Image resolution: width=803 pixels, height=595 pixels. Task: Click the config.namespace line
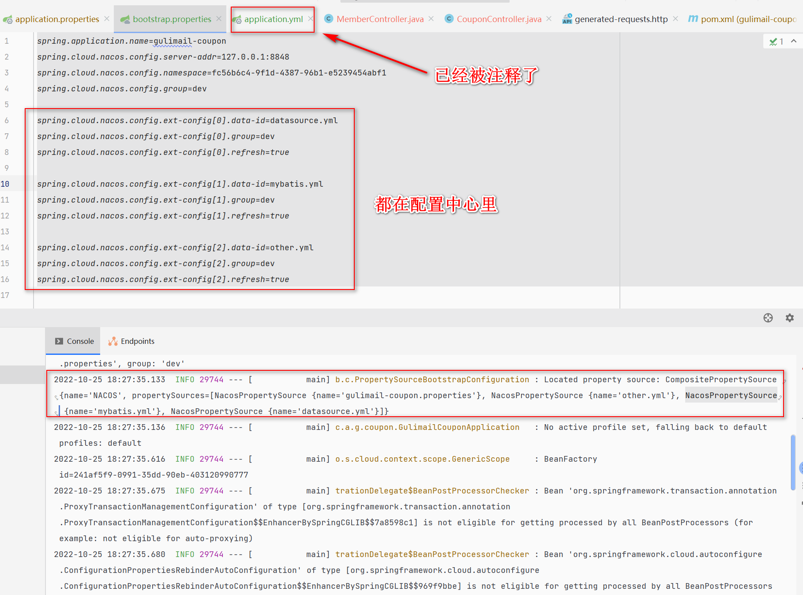[x=212, y=73]
